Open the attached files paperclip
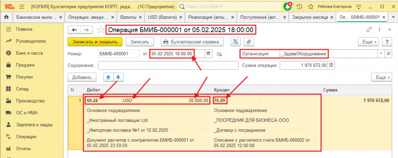 [249, 42]
